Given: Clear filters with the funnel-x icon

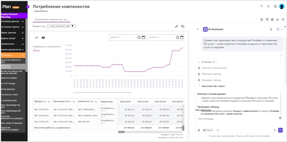Looking at the screenshot, I should 182,26.
